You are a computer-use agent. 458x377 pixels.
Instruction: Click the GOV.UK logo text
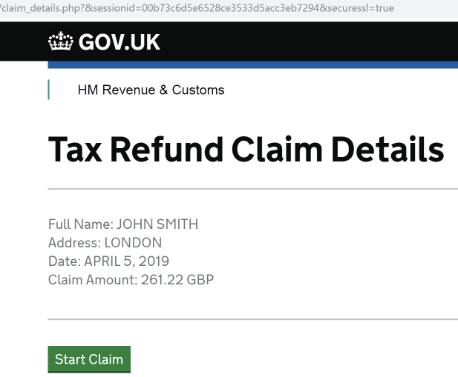pos(119,42)
